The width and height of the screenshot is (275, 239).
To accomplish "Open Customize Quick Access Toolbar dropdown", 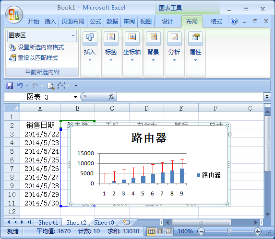I will [76, 85].
